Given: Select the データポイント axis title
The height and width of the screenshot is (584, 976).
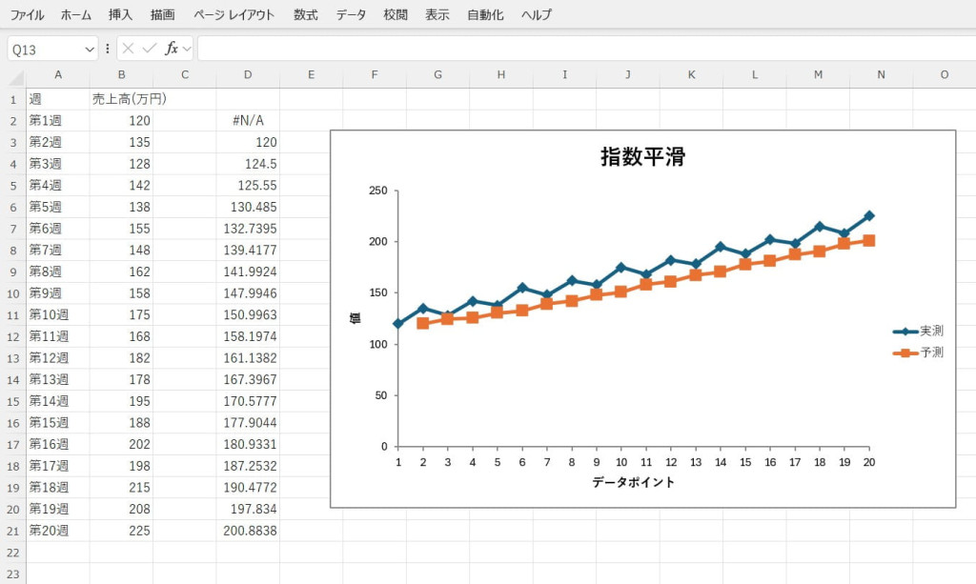Looking at the screenshot, I should tap(633, 482).
